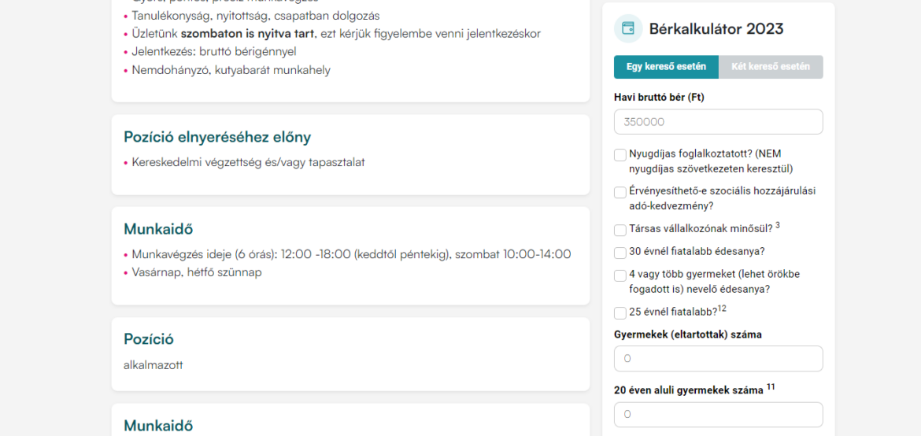Viewport: 921px width, 436px height.
Task: Click the Bérkalkulátor 2023 heading
Action: pos(716,29)
